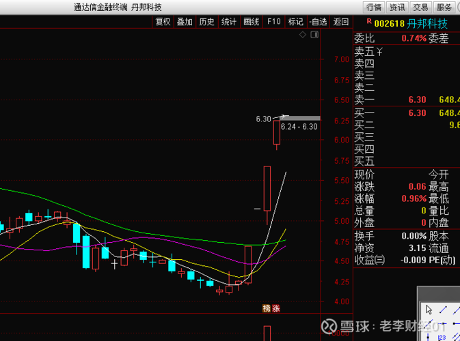
Task: Remove stock via -自选 button
Action: click(318, 22)
